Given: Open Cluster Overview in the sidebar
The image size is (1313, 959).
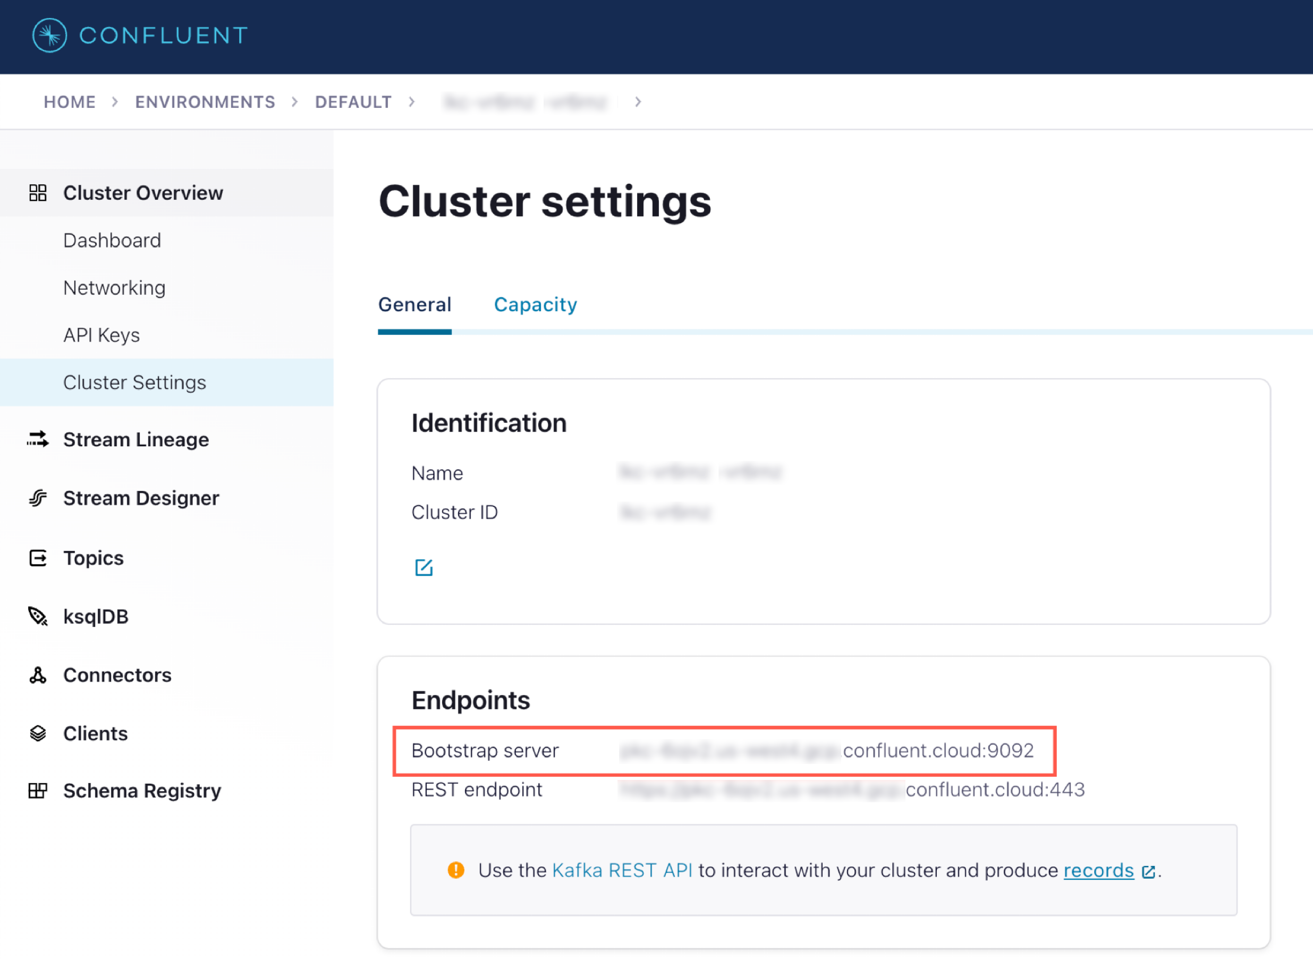Looking at the screenshot, I should pos(167,193).
